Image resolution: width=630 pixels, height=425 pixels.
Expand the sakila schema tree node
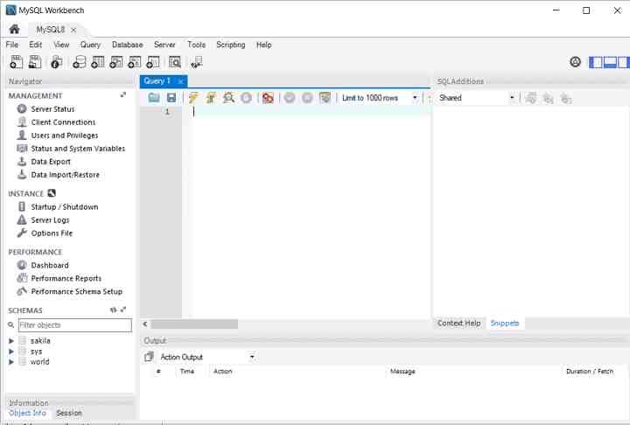point(11,341)
